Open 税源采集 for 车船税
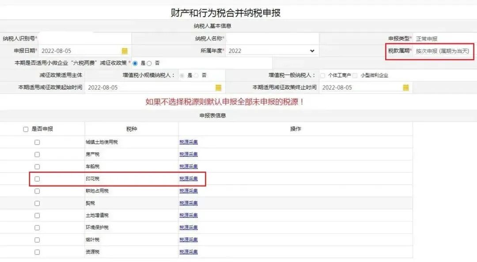Screen dimensions: 477x262 point(189,167)
